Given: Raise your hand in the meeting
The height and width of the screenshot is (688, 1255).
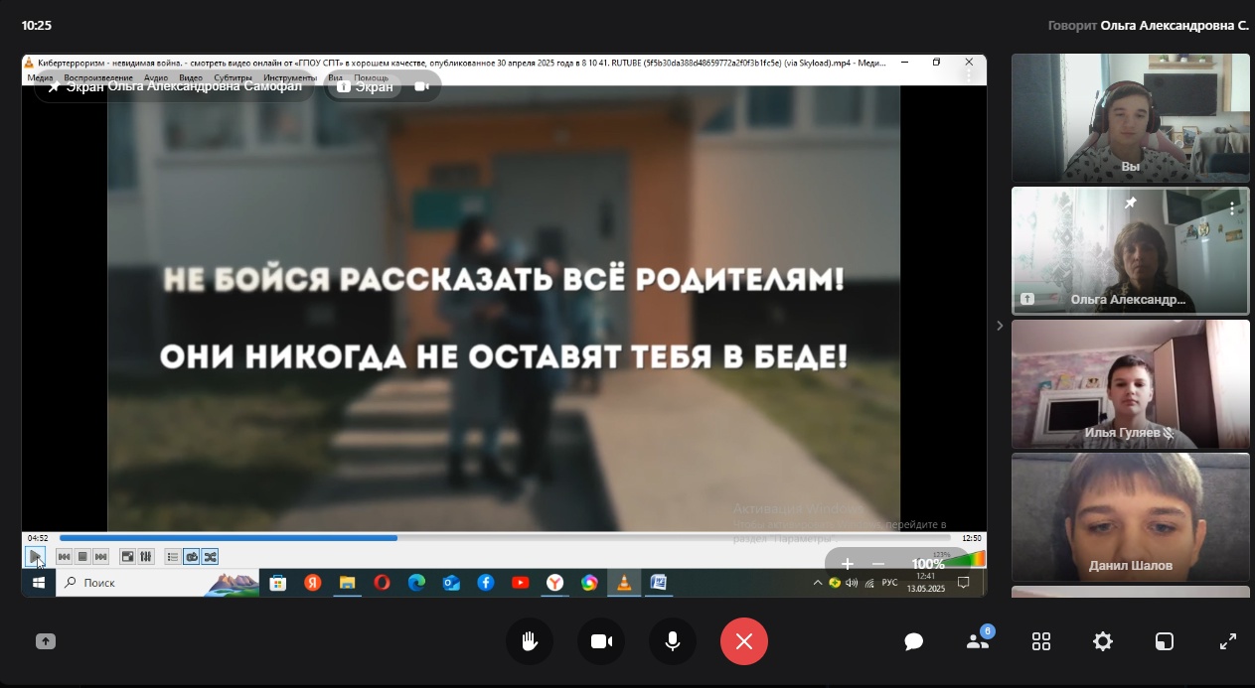Looking at the screenshot, I should [x=530, y=641].
